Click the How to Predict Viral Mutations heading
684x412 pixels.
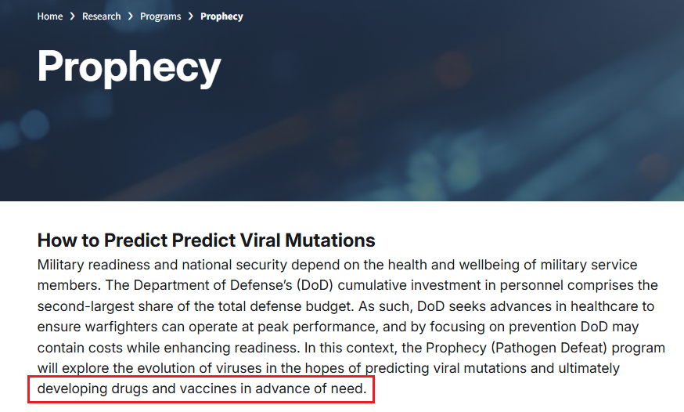206,240
